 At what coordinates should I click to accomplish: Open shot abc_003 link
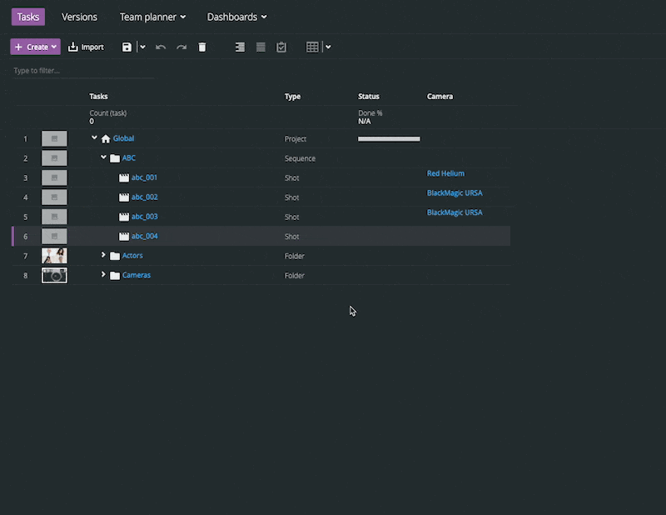tap(144, 217)
